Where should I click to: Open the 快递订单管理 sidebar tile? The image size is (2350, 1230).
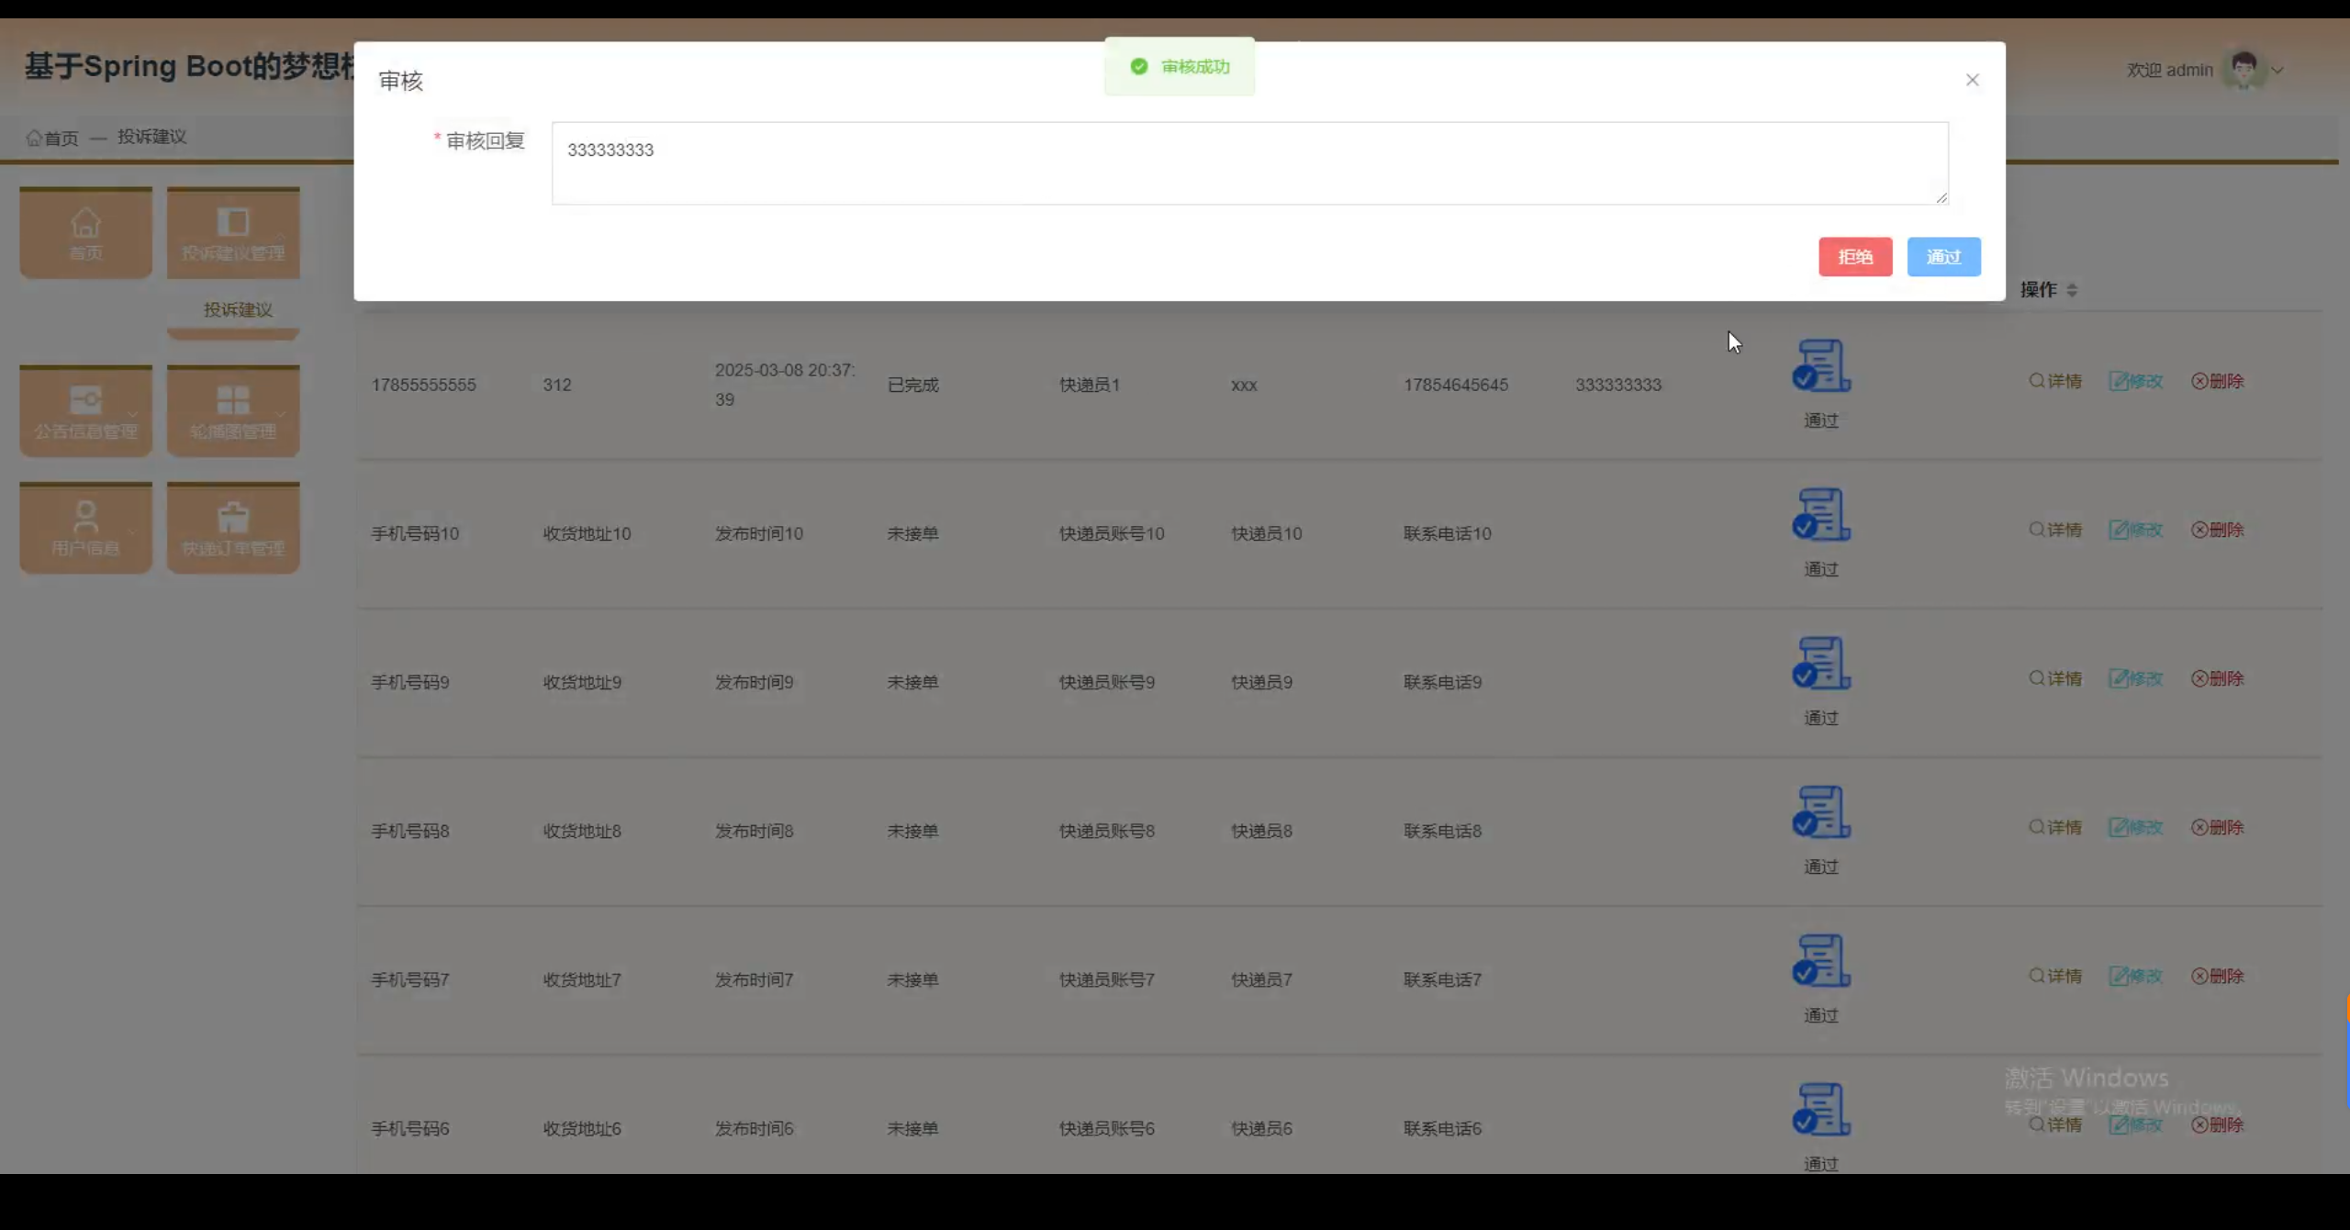tap(232, 528)
